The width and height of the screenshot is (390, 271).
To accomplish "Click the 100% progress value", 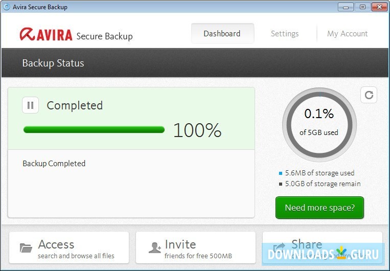I will [197, 130].
